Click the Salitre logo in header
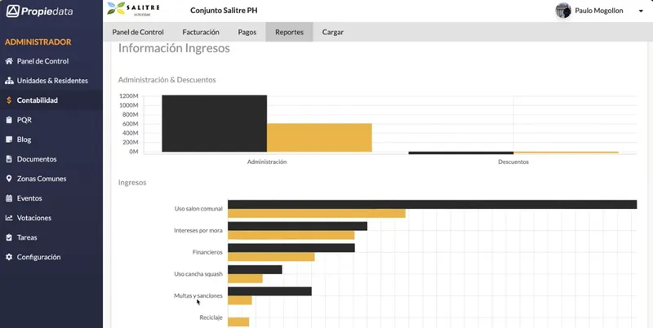This screenshot has width=653, height=328. [x=133, y=9]
